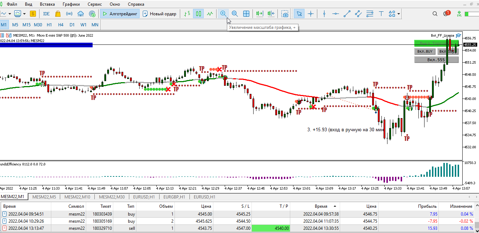This screenshot has height=233, width=479.
Task: Expand the chart type dropdown arrow
Action: (x=10, y=14)
